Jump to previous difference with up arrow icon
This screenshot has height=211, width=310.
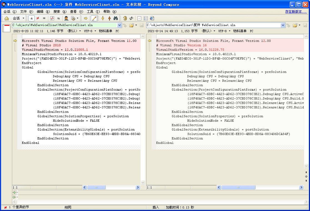pos(109,18)
